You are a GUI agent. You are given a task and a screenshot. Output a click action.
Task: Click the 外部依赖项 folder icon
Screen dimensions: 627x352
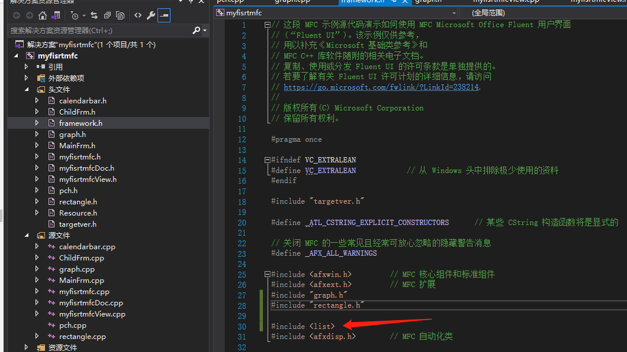click(x=41, y=78)
